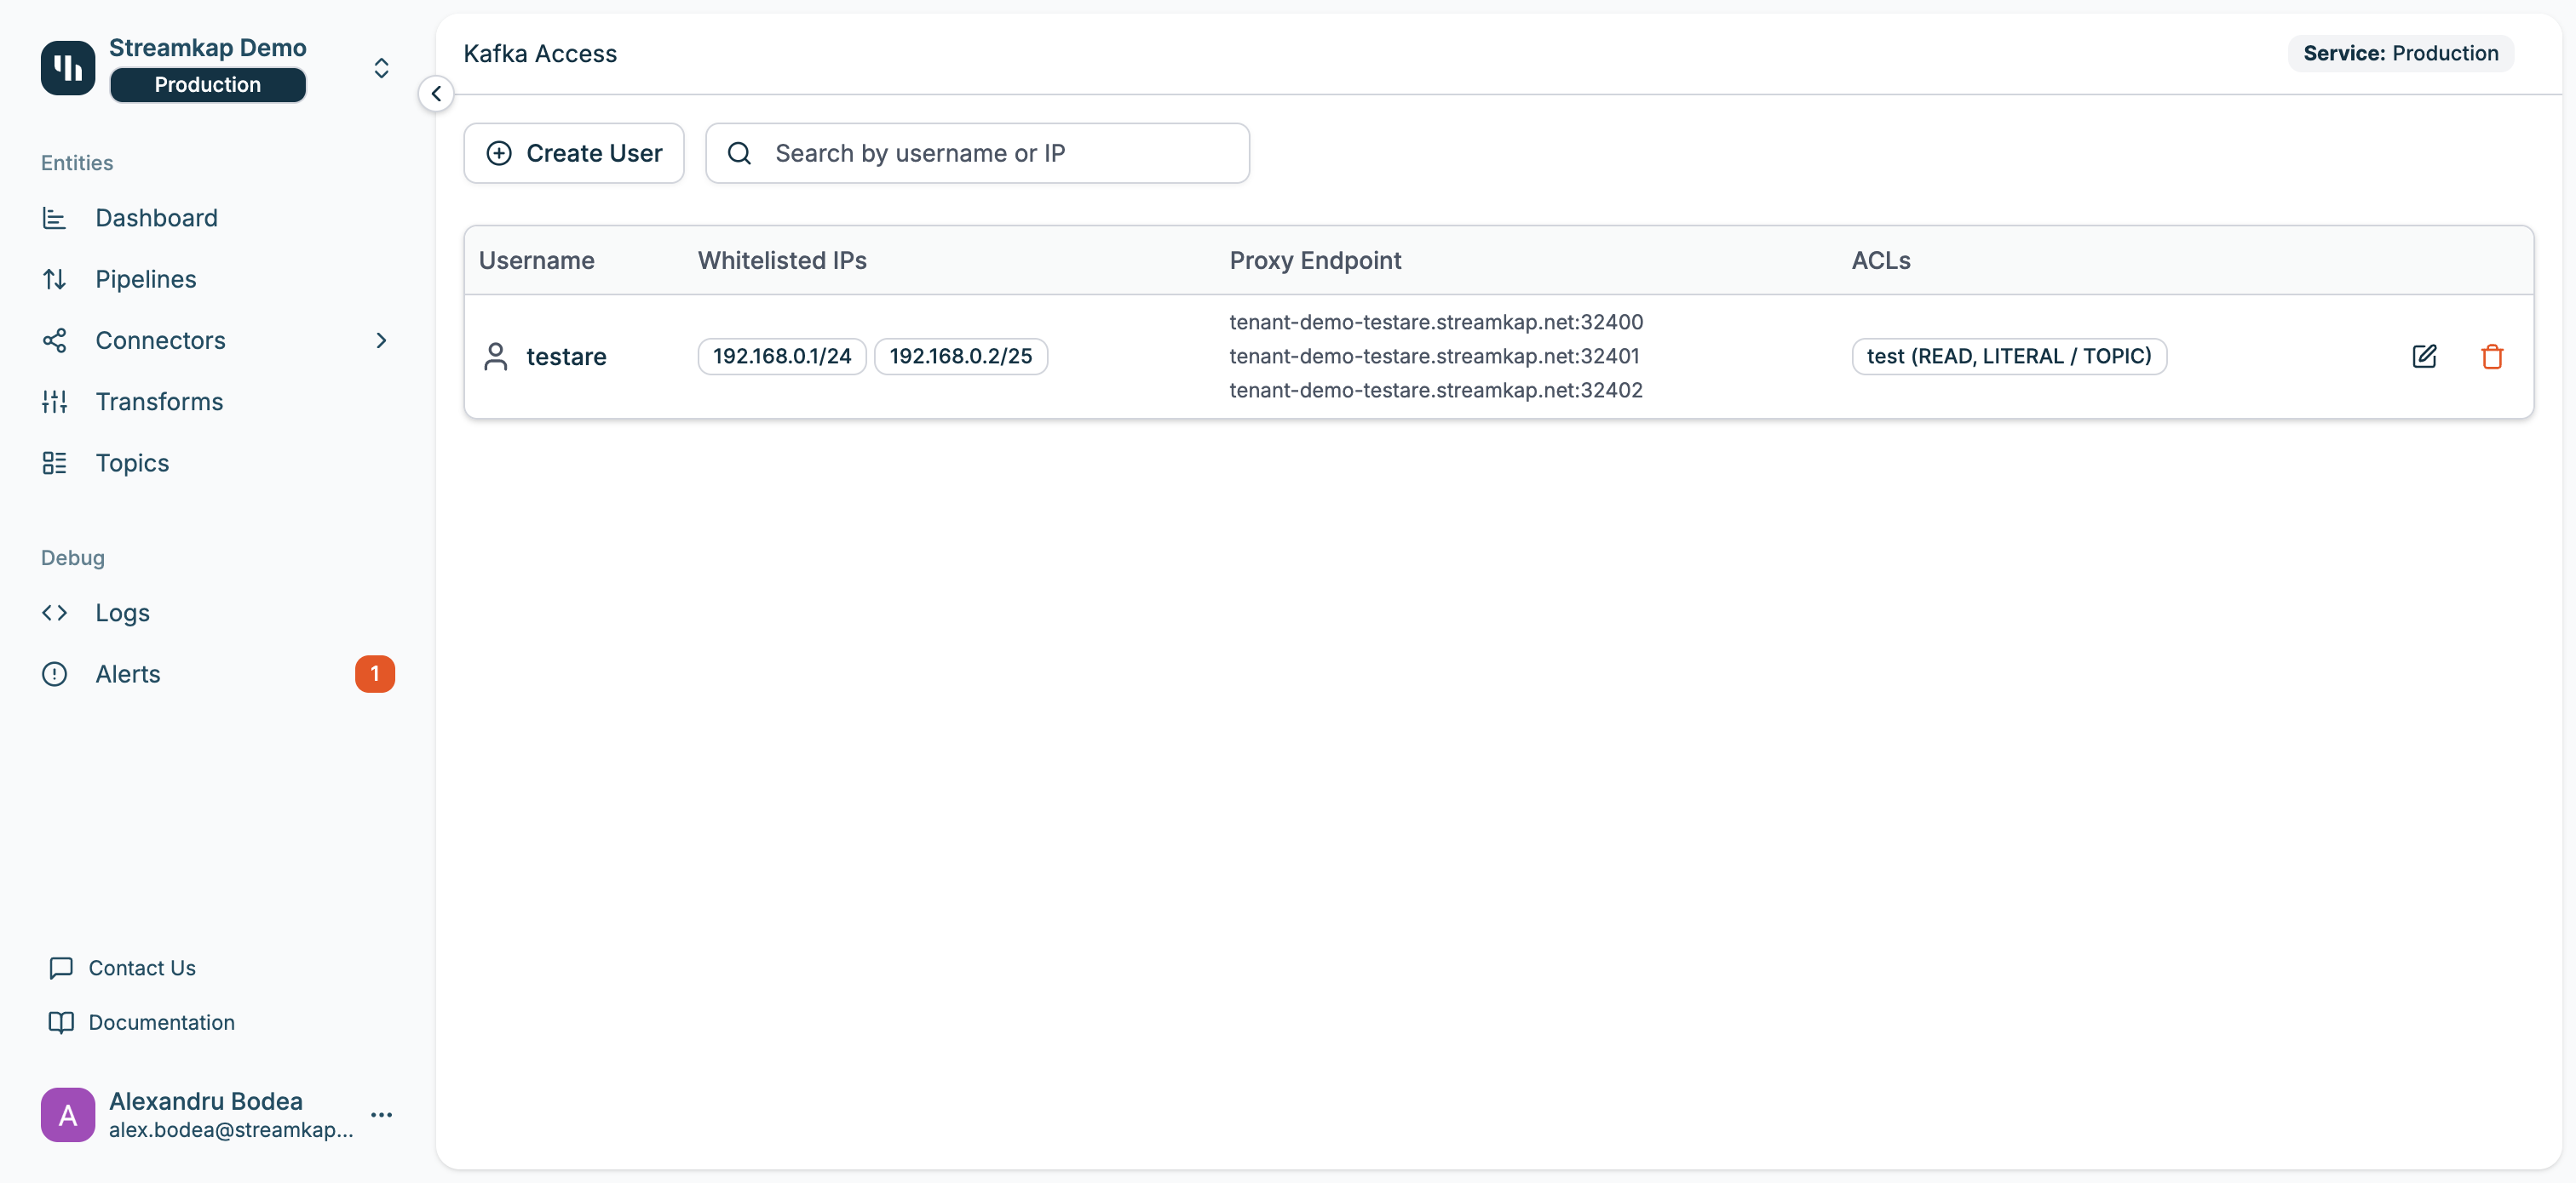The height and width of the screenshot is (1183, 2576).
Task: Click the search magnifier icon
Action: [x=739, y=153]
